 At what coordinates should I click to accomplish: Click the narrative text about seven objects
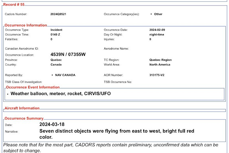point(117,134)
